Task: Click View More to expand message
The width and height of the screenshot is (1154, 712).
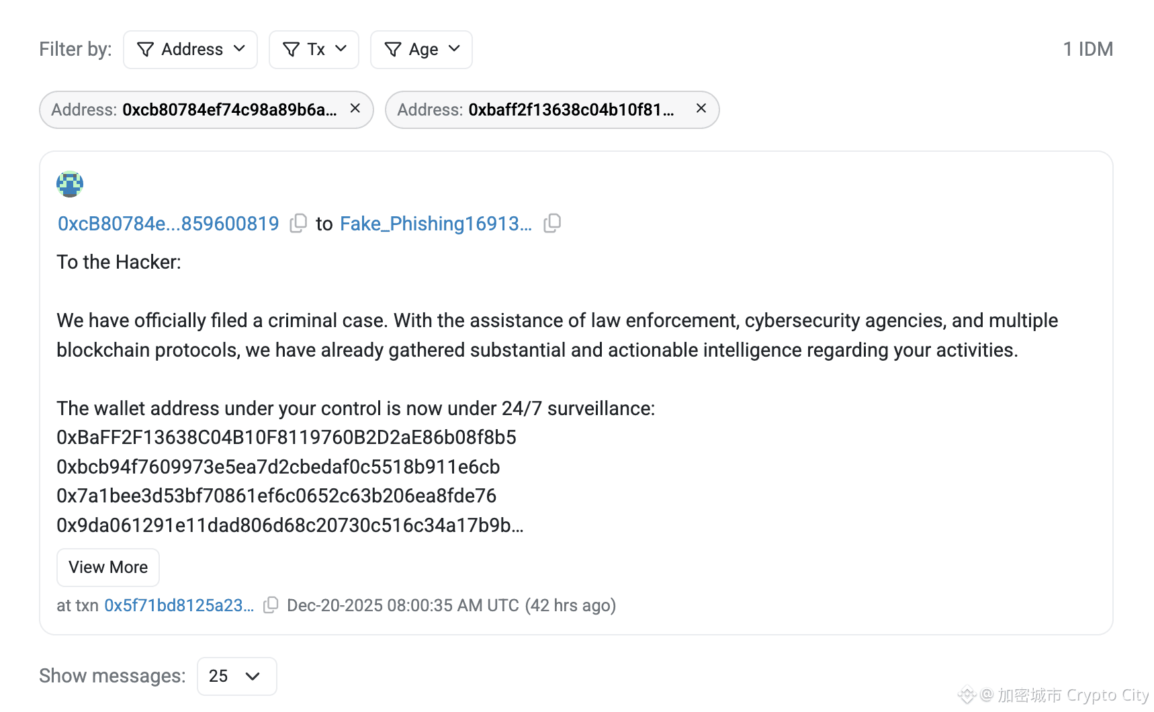Action: [108, 568]
